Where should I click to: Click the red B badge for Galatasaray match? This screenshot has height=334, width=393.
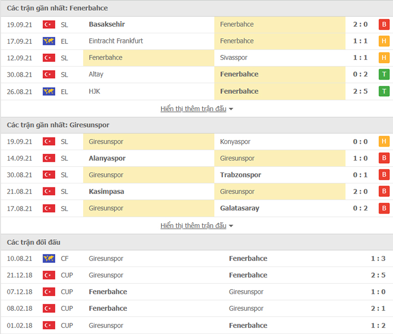[384, 208]
